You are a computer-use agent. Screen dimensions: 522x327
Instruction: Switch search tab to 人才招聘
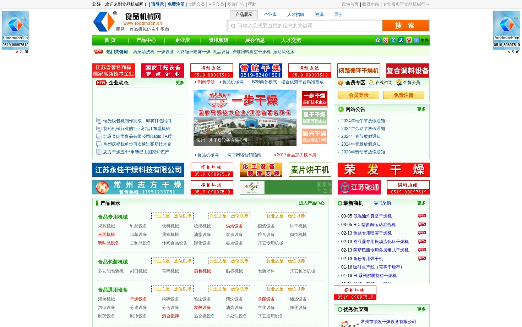click(x=296, y=15)
